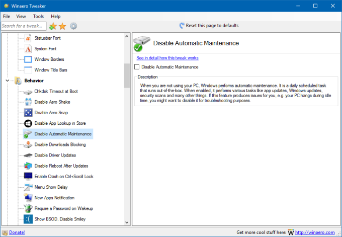Click the orange favorites star icon
Screen dimensions: 342x237
click(x=62, y=26)
